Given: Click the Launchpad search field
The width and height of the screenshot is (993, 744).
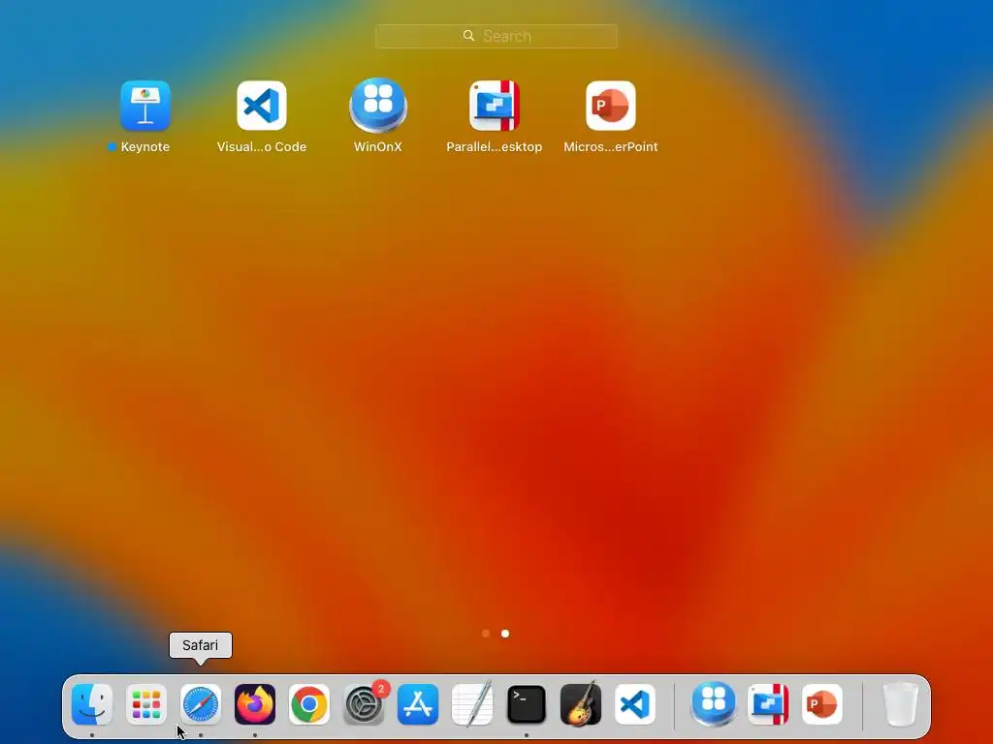Looking at the screenshot, I should [x=496, y=36].
